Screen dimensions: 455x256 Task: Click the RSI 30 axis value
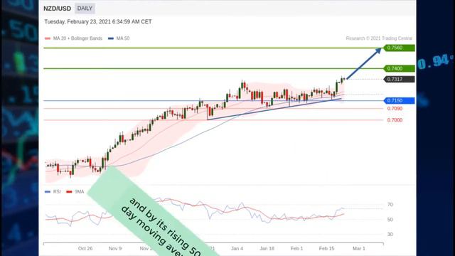[390, 234]
